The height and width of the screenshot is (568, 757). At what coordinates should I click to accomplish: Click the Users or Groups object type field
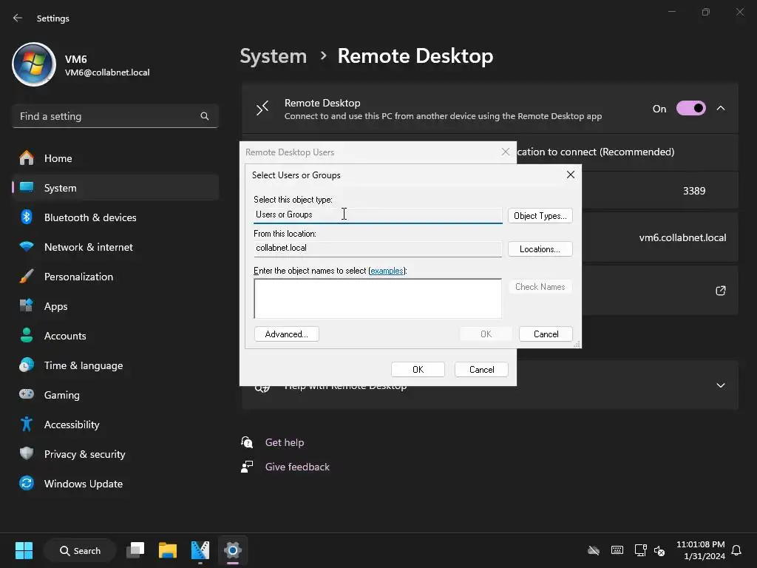click(x=378, y=215)
